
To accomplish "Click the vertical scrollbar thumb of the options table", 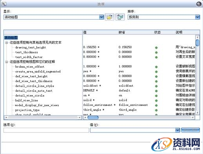I will click(198, 43).
